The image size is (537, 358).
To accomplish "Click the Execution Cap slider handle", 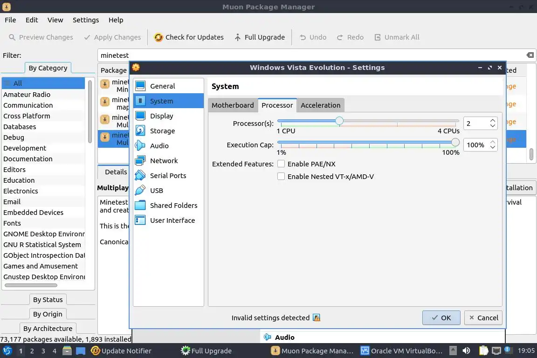I will (455, 142).
